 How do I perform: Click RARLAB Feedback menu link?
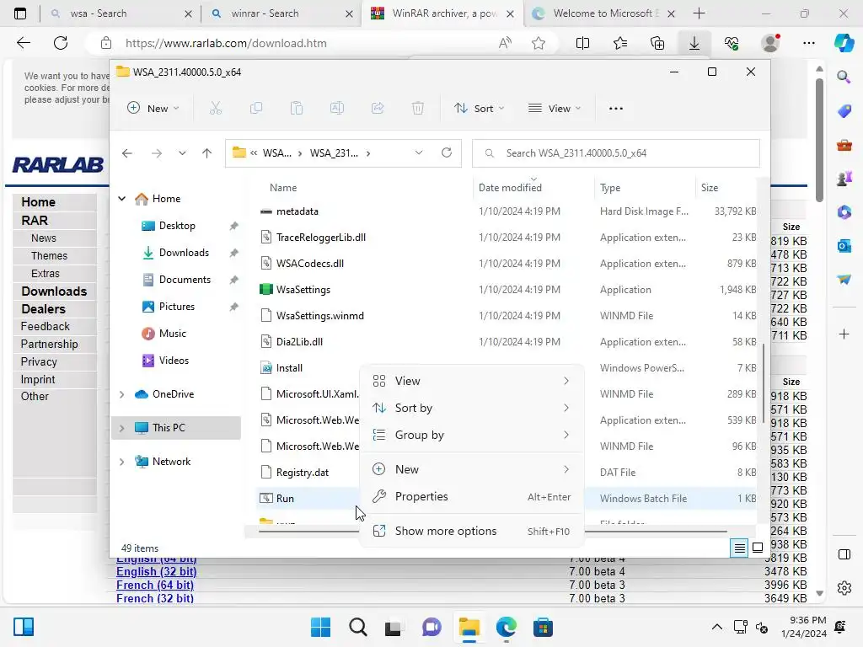coord(46,326)
